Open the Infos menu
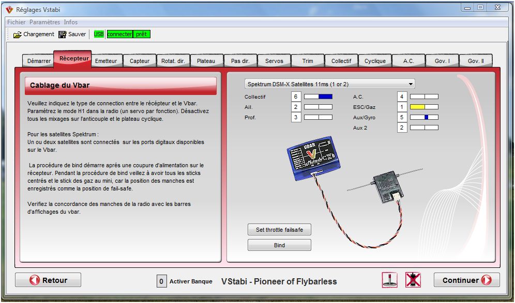Image resolution: width=515 pixels, height=303 pixels. click(71, 22)
